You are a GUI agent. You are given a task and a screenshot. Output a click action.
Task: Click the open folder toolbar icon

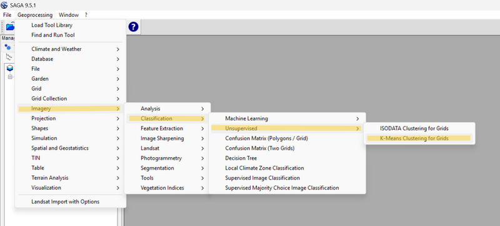click(10, 27)
